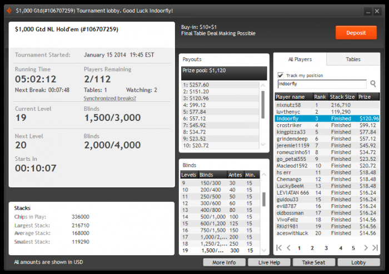Viewport: 389px width, 274px height.
Task: Select player row LEVIATAN 666
Action: pos(327,192)
